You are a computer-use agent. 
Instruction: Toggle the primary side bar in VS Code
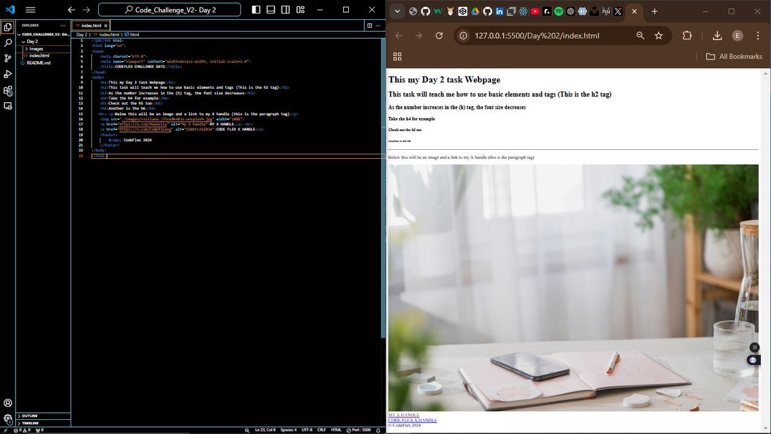pos(256,10)
